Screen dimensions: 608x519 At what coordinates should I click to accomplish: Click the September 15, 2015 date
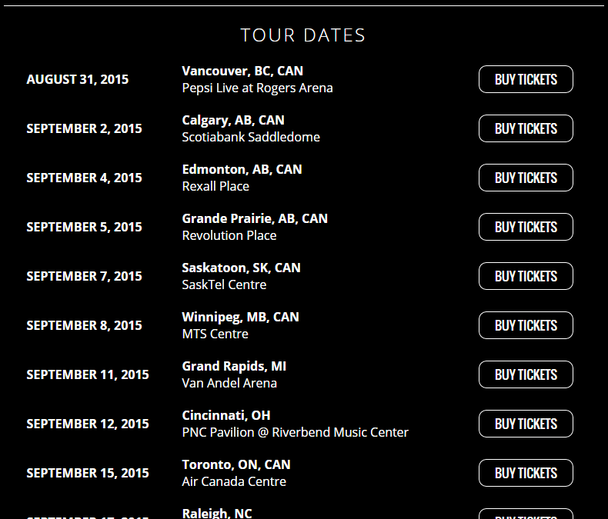click(88, 473)
